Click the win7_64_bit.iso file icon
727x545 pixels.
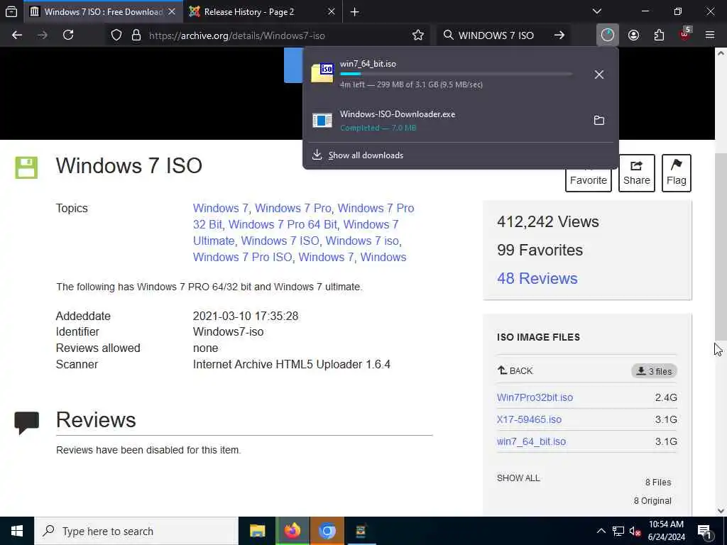(322, 73)
